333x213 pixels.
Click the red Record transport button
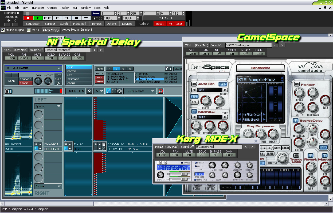(x=28, y=18)
